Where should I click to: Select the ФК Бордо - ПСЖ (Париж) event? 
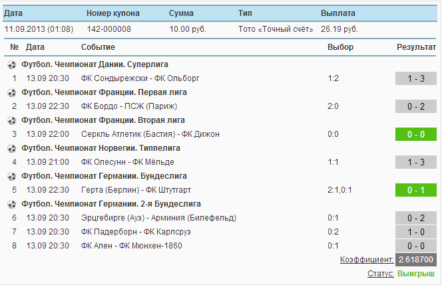(129, 106)
